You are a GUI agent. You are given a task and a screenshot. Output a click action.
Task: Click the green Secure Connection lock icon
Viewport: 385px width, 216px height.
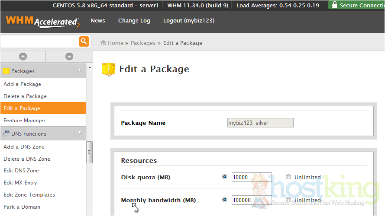pyautogui.click(x=333, y=5)
